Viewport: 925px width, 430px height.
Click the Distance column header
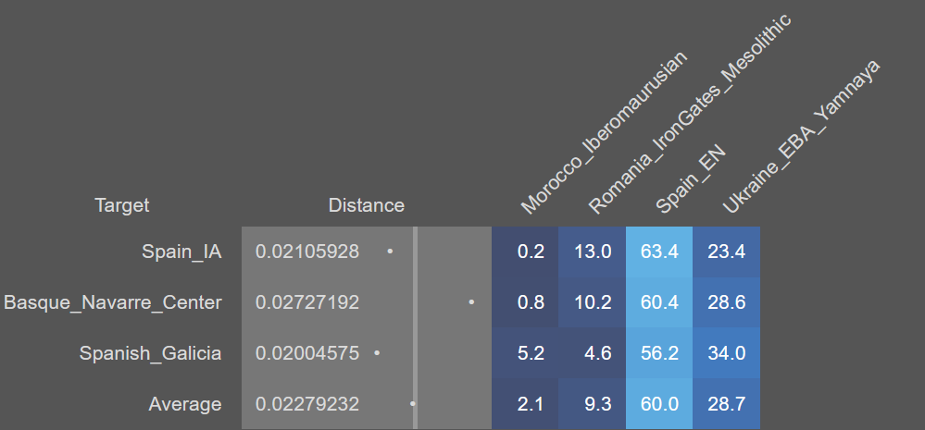(x=367, y=205)
